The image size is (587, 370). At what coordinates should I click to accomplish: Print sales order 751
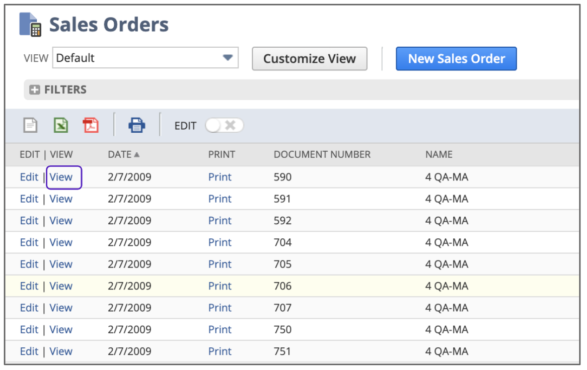(x=220, y=351)
